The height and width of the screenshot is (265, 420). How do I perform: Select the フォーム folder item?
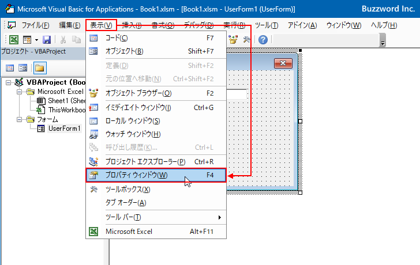pos(47,119)
